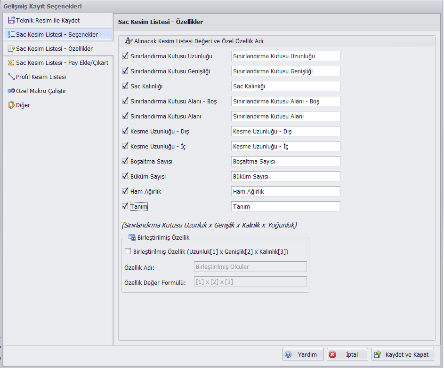Image resolution: width=444 pixels, height=368 pixels.
Task: Click the Teknik Resim ile Kaydet save icon
Action: click(11, 20)
